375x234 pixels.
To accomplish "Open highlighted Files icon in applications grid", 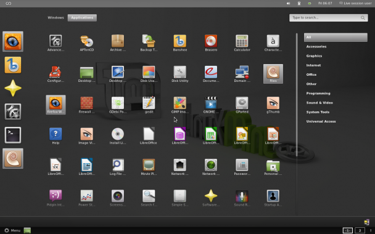I will [273, 74].
